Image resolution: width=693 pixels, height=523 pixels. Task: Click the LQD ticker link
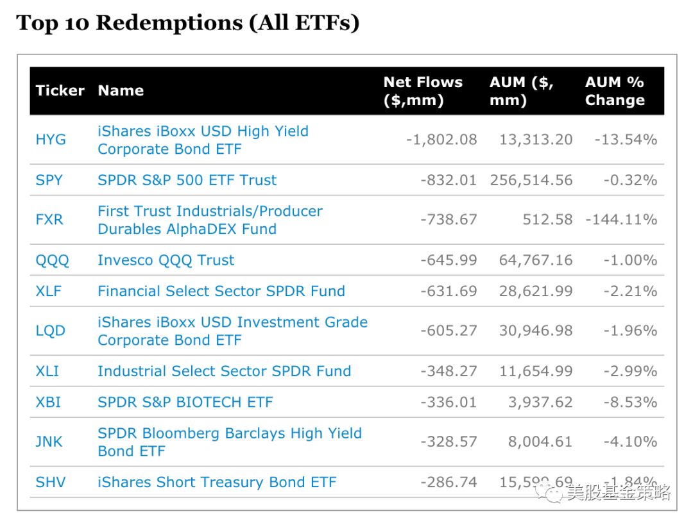tap(50, 331)
